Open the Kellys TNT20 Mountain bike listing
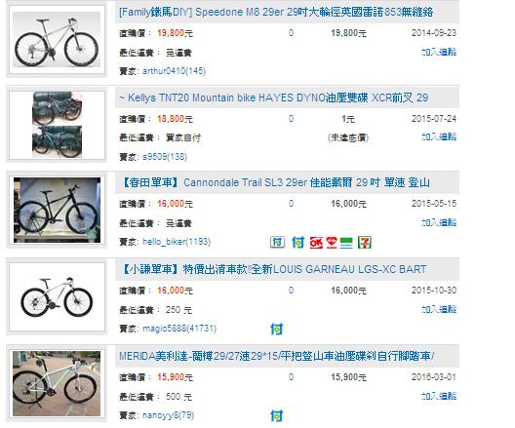 pyautogui.click(x=273, y=97)
